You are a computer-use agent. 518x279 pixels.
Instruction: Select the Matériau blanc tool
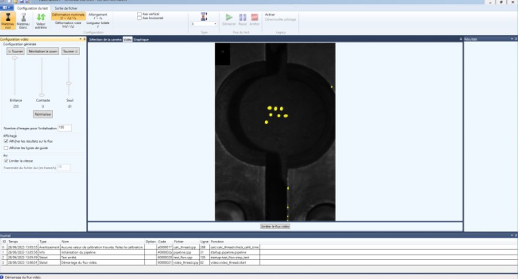23,21
